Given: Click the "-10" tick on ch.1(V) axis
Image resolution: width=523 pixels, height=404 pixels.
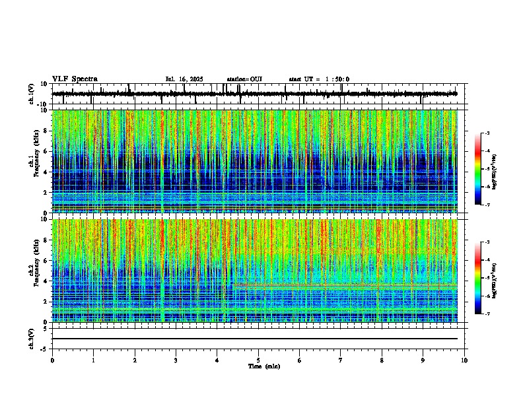Looking at the screenshot, I should (x=43, y=104).
